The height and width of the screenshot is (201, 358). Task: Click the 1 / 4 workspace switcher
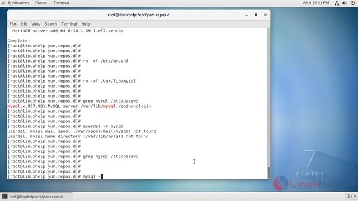352,196
